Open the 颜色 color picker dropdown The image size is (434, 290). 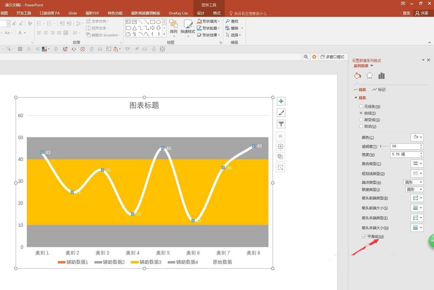(417, 137)
